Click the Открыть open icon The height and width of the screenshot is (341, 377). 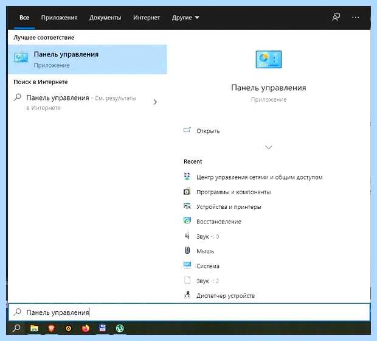187,130
